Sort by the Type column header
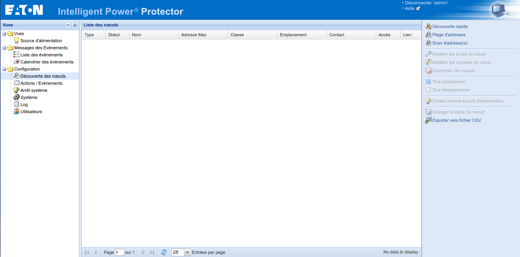 [94, 35]
